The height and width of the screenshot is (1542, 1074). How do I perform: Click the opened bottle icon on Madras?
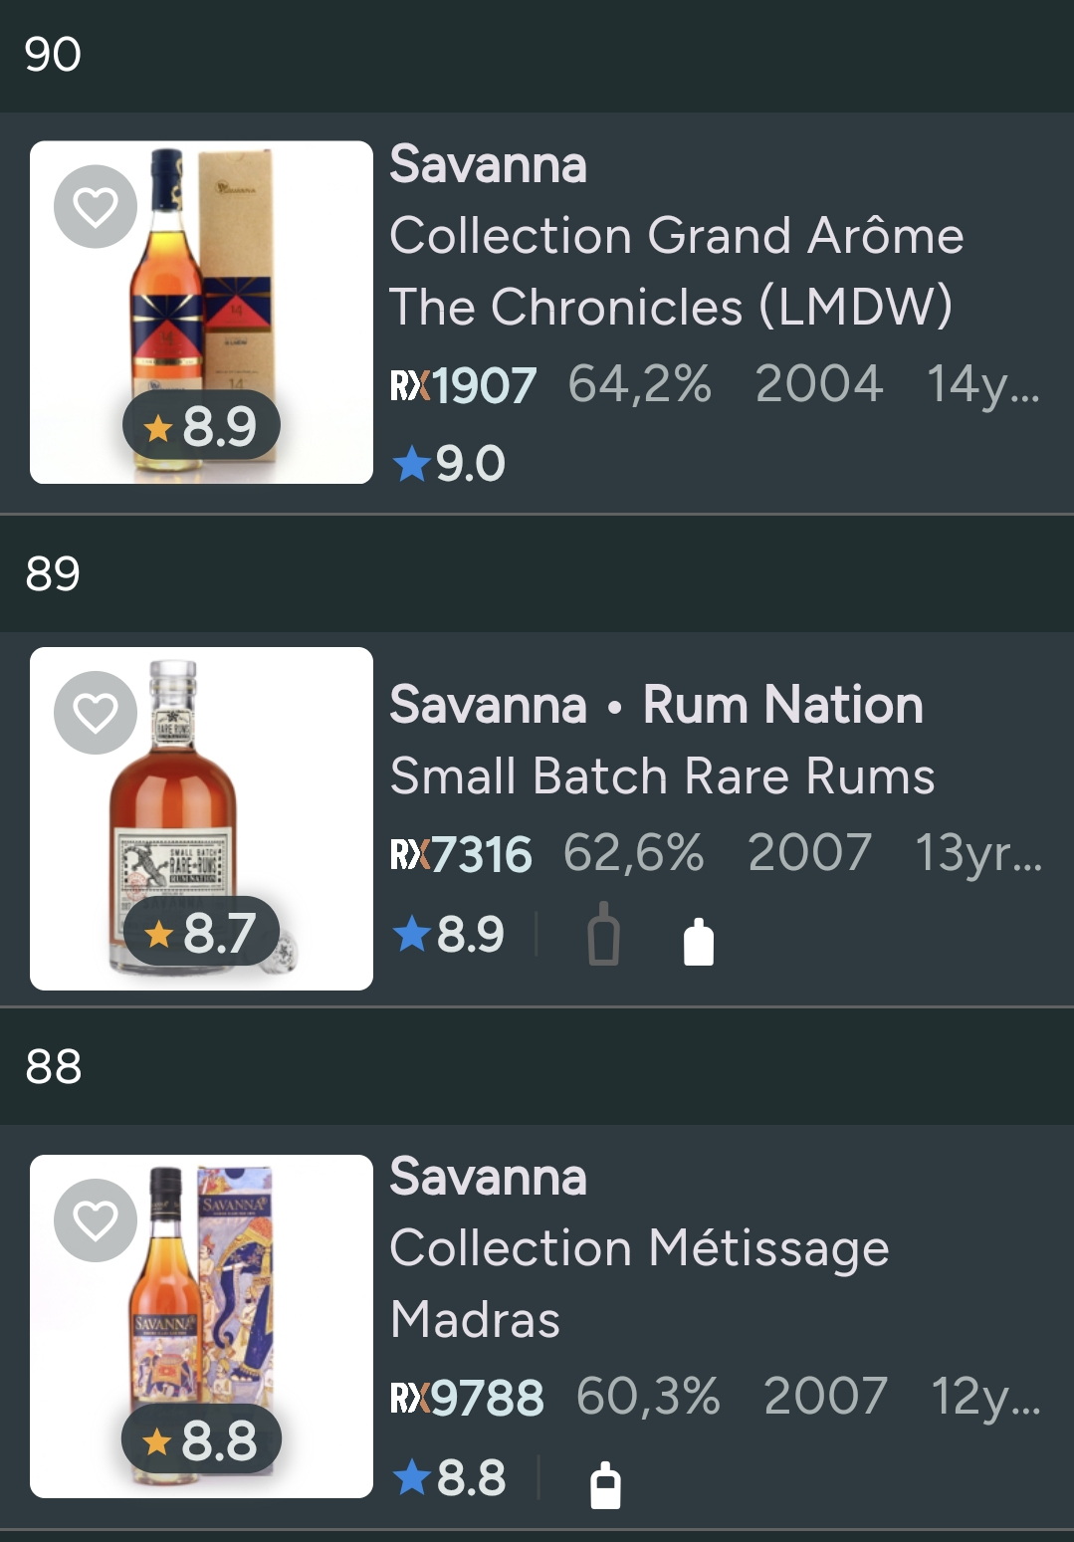click(x=605, y=1484)
